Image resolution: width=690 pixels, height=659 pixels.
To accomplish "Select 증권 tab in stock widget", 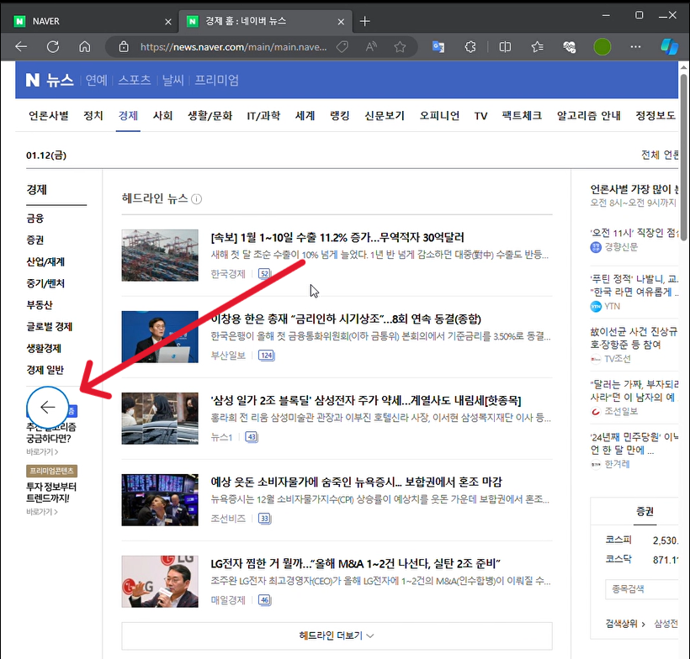I will 645,511.
